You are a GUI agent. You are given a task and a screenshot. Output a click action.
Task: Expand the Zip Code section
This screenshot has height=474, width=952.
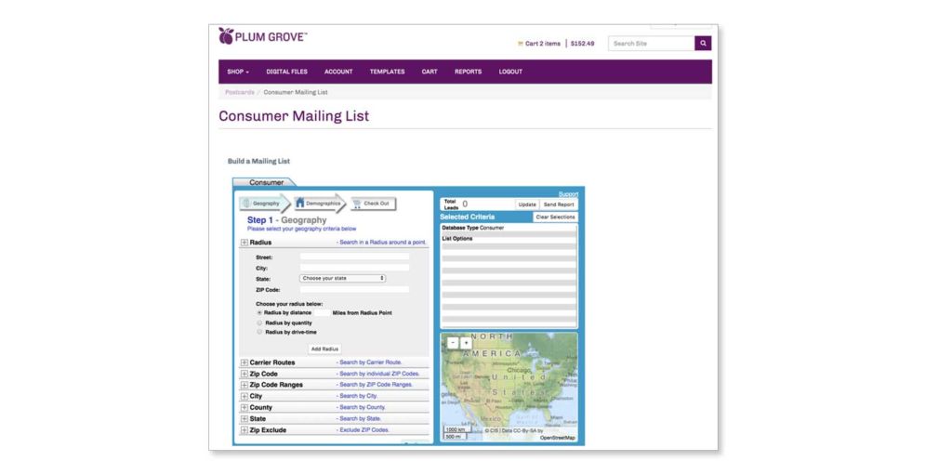coord(245,374)
